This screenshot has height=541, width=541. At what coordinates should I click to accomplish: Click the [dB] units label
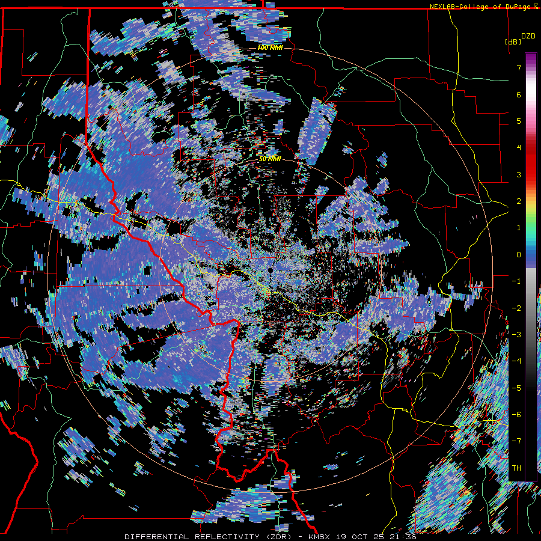coord(513,41)
